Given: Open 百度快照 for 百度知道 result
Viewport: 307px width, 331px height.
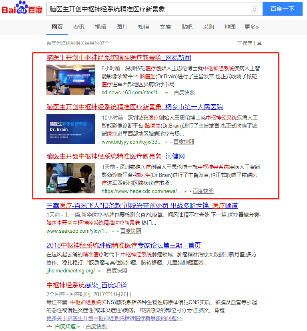Looking at the screenshot, I should click(x=96, y=326).
